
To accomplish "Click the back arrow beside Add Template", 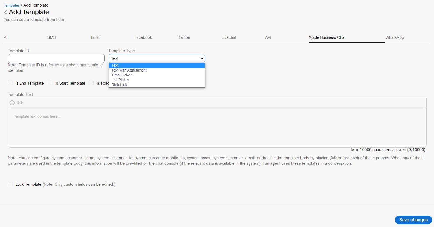I will 5,12.
